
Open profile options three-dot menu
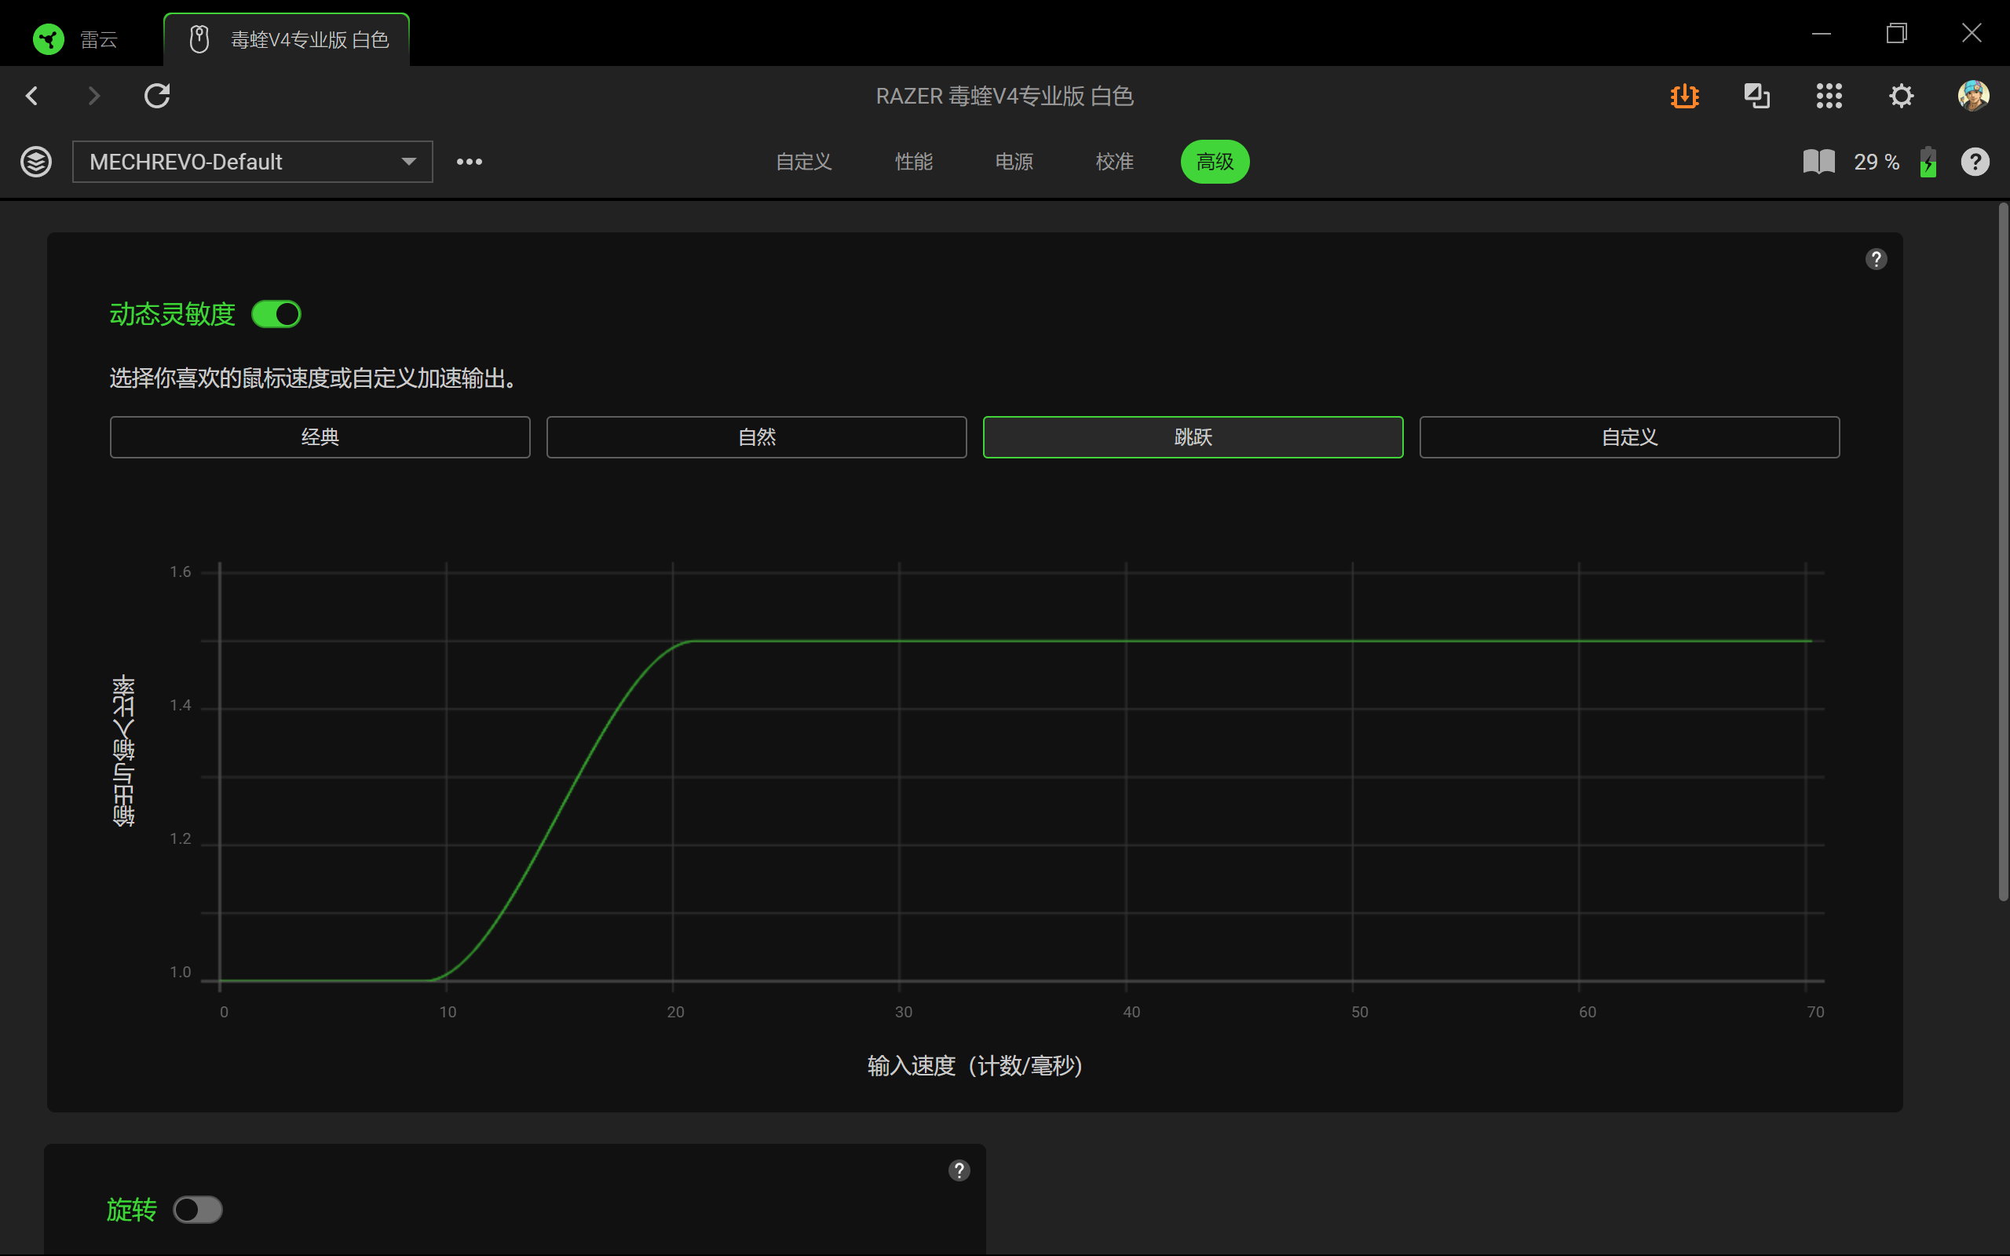click(x=470, y=161)
